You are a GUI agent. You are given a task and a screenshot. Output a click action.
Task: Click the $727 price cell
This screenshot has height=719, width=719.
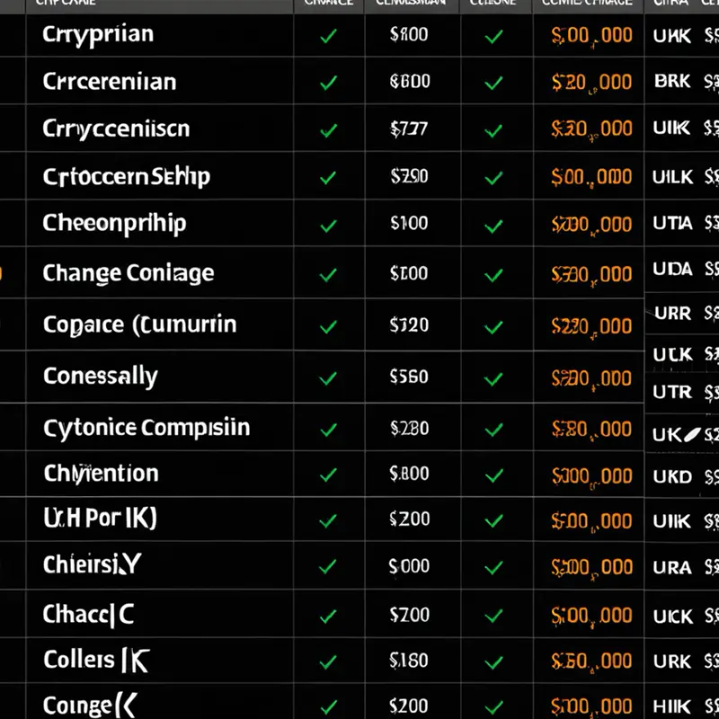pyautogui.click(x=409, y=129)
